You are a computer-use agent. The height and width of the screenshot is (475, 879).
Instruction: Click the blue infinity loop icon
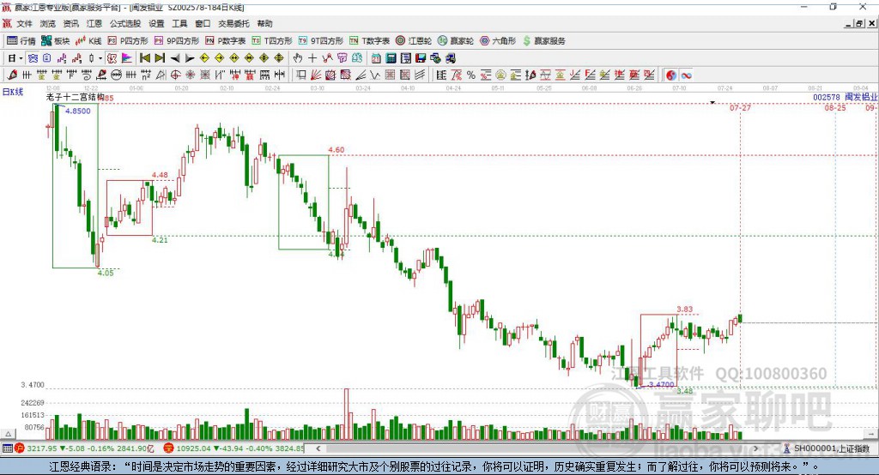686,75
